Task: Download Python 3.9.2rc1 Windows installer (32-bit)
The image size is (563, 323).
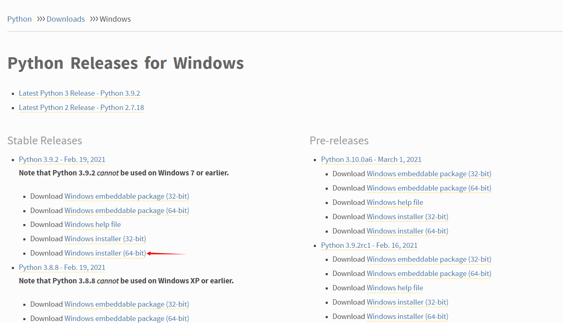Action: [408, 302]
